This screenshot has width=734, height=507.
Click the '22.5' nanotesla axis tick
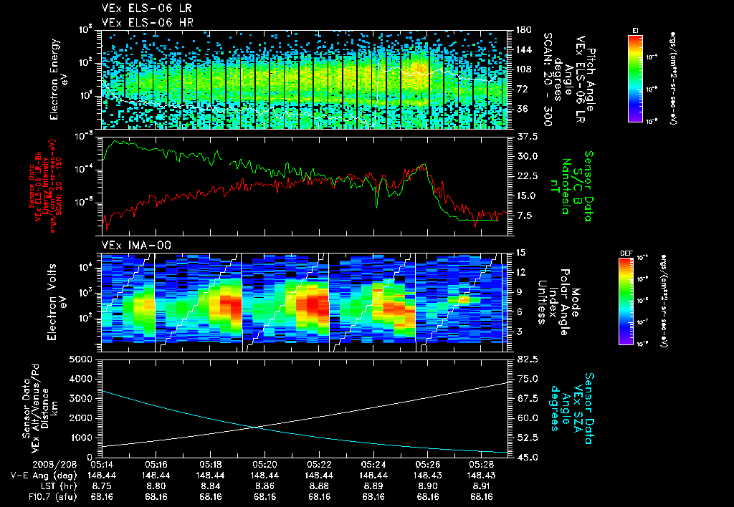coord(527,176)
